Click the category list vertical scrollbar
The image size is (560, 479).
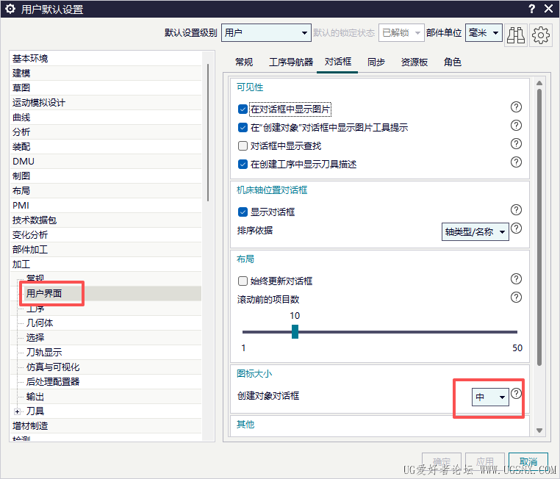click(208, 133)
